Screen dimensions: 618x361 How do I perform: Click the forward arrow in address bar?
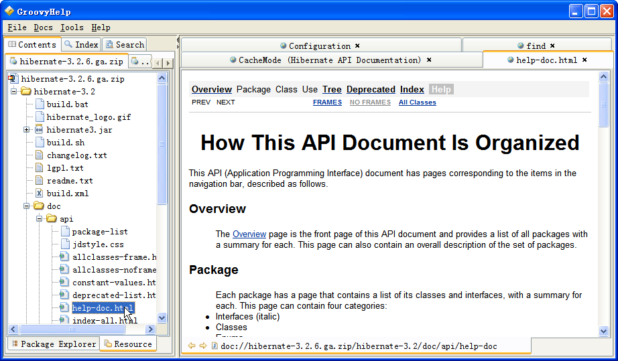[x=202, y=346]
